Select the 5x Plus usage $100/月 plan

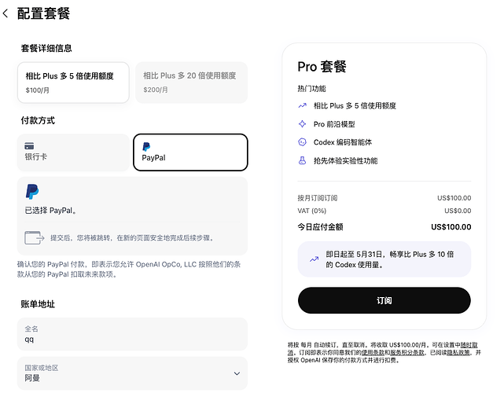coord(73,83)
